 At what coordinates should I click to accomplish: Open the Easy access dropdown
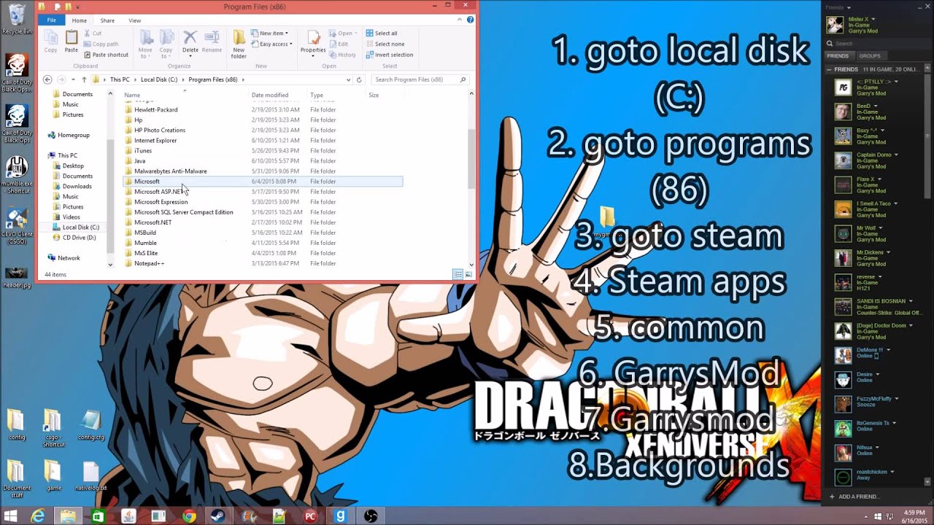pyautogui.click(x=271, y=44)
